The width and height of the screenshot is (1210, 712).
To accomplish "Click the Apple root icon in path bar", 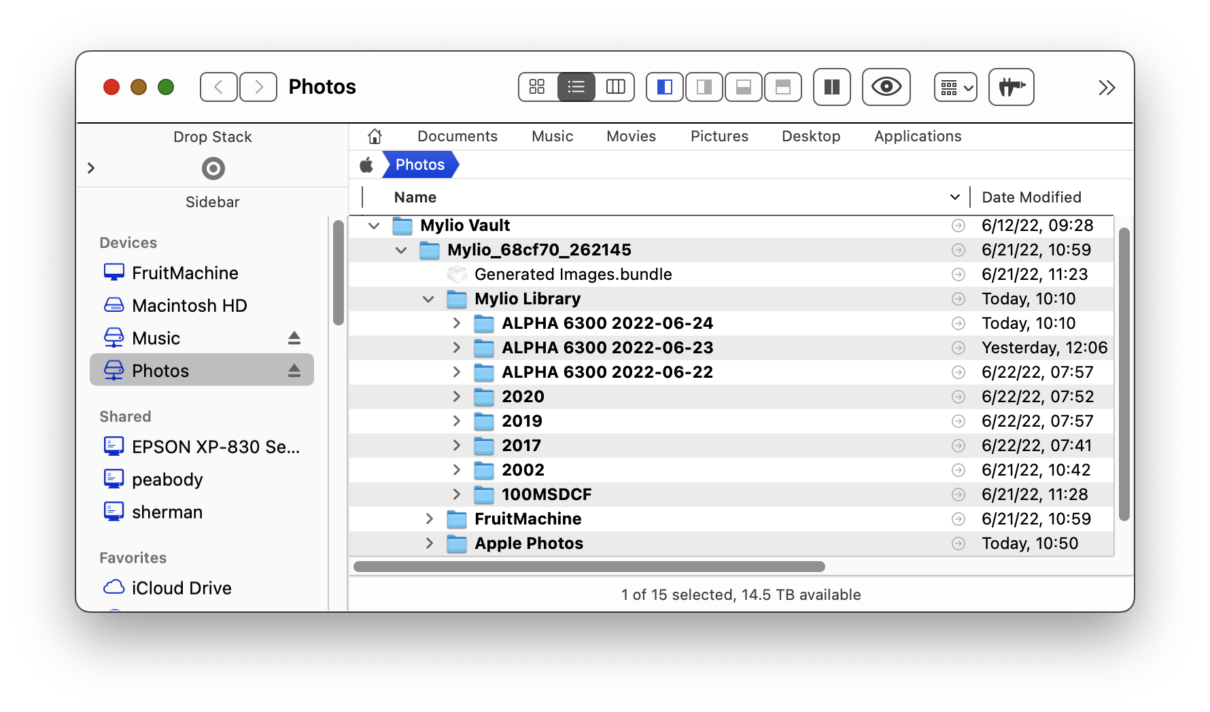I will [366, 165].
